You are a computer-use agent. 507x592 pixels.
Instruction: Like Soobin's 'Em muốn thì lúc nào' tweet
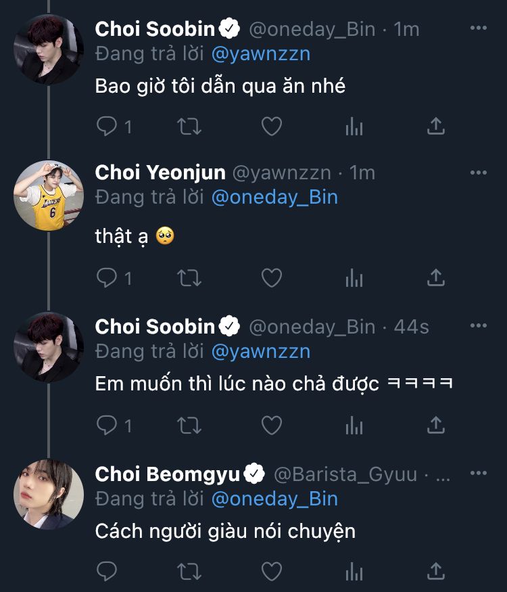(x=272, y=424)
